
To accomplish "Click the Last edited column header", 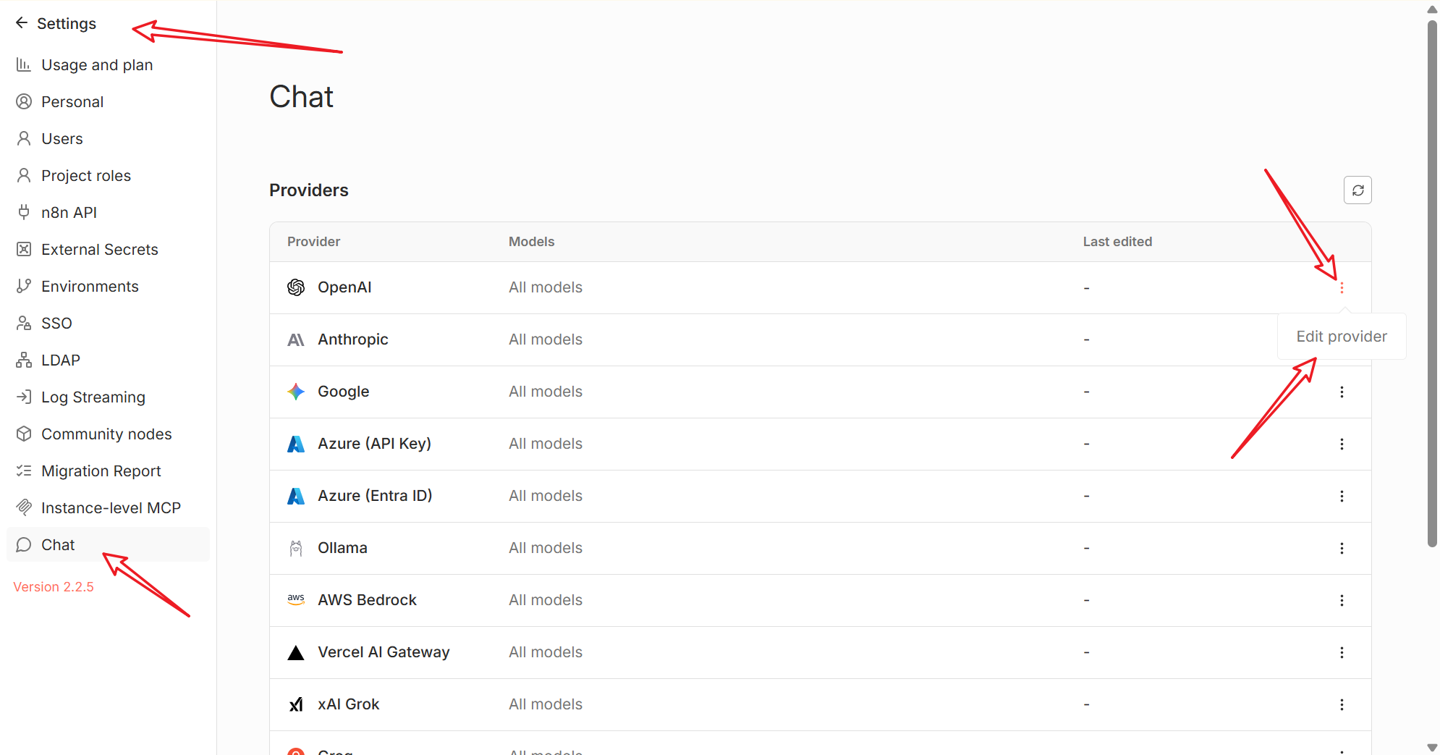I will click(x=1117, y=242).
